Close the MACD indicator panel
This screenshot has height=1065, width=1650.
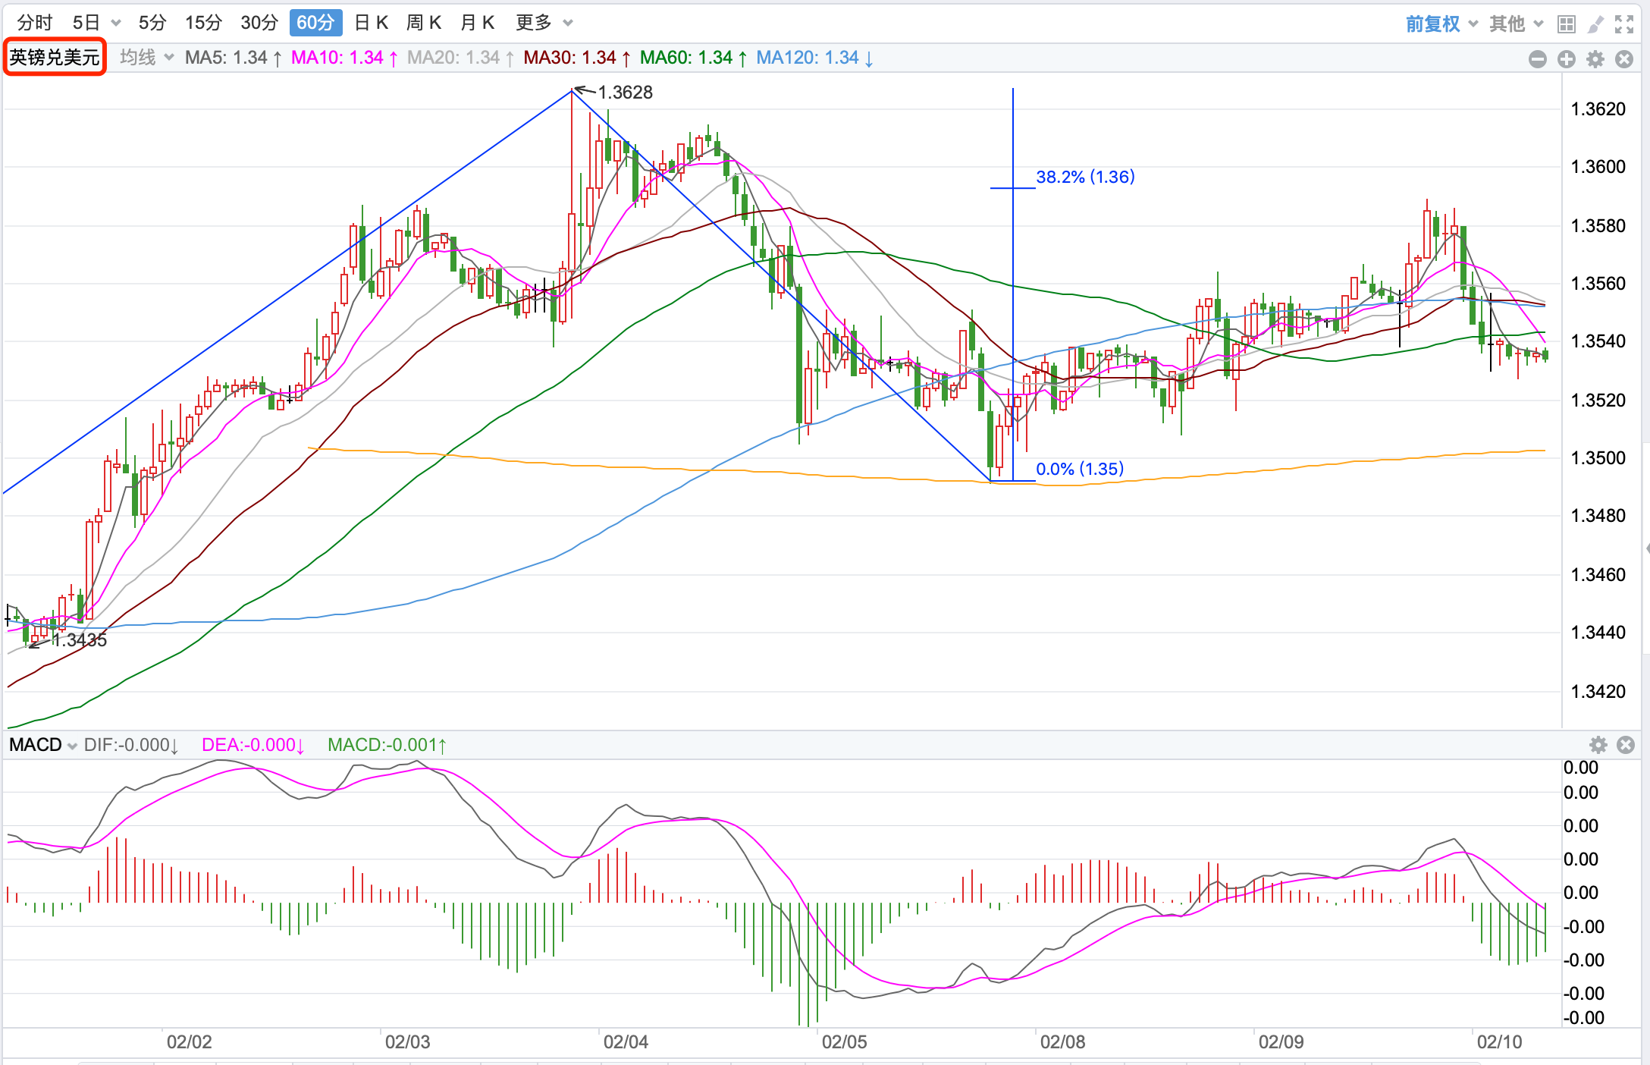click(1626, 745)
